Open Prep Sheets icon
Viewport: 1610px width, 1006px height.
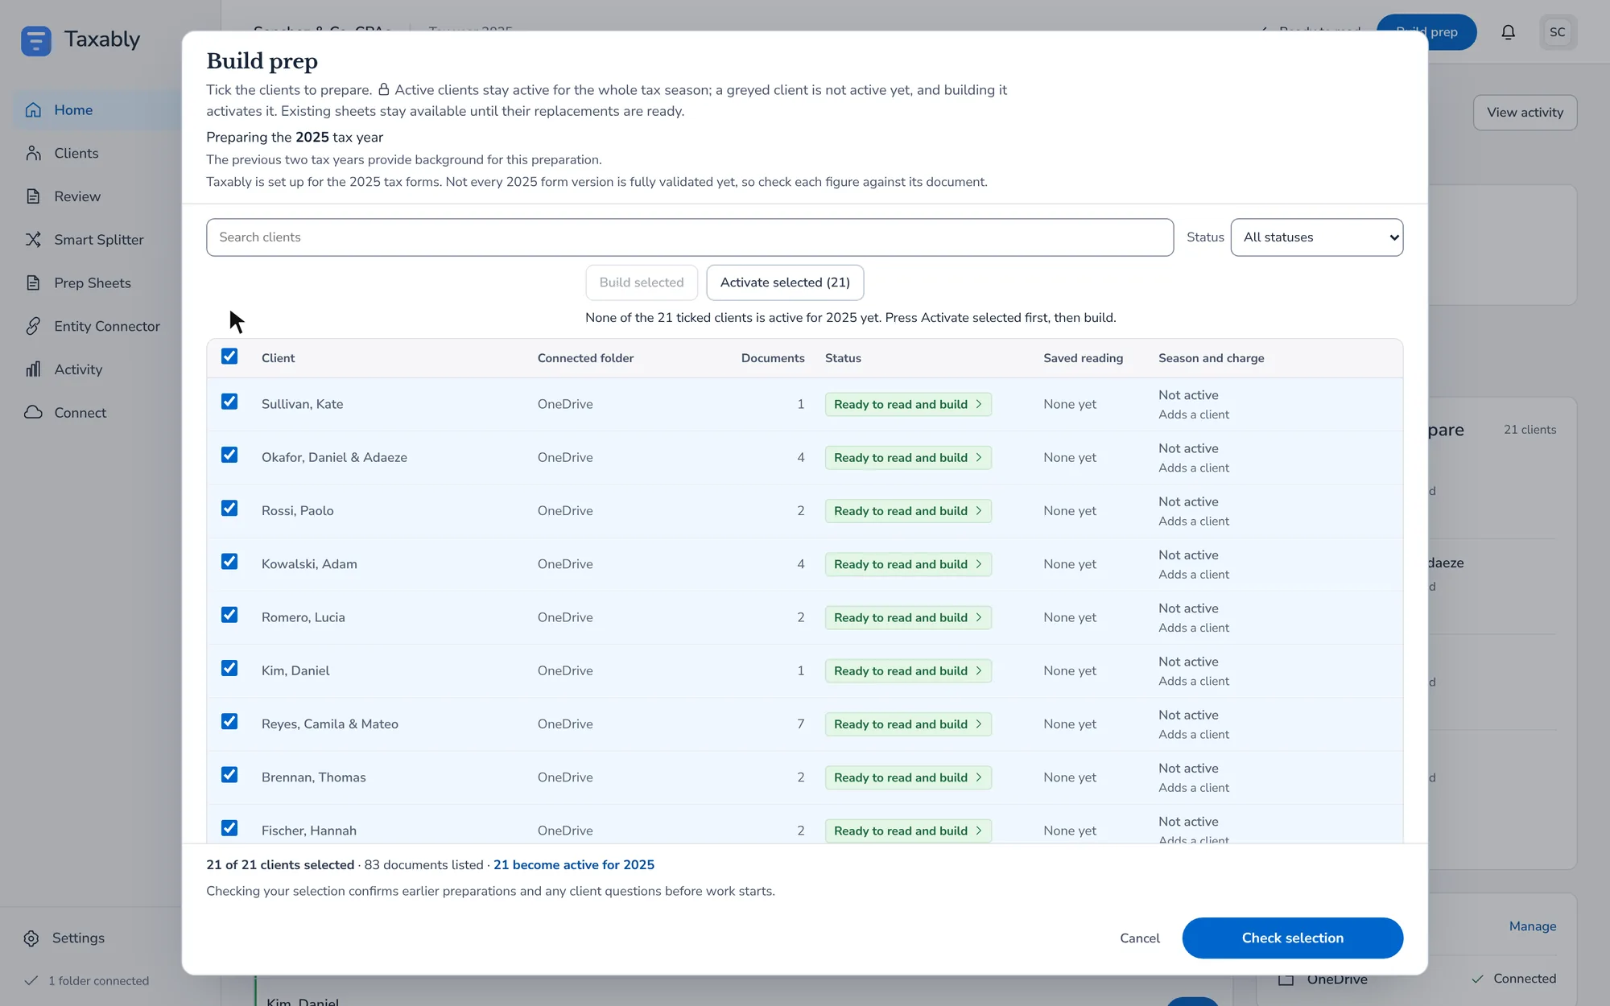[33, 283]
